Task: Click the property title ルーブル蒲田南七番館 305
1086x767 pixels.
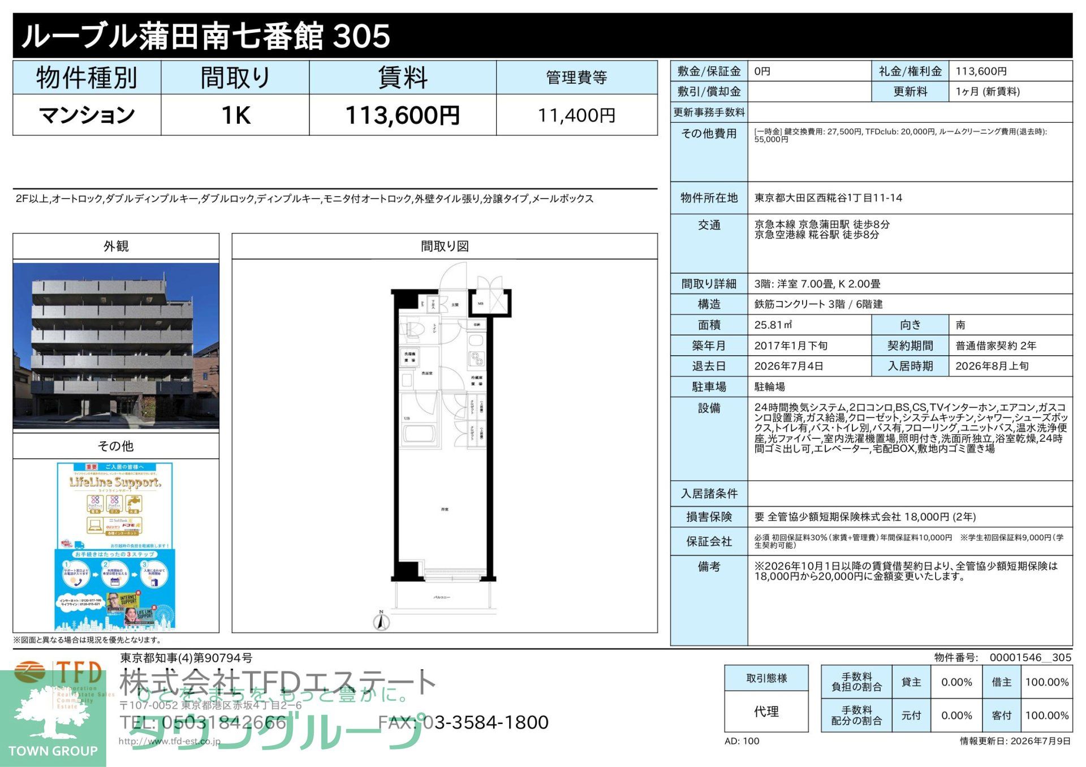Action: click(206, 36)
